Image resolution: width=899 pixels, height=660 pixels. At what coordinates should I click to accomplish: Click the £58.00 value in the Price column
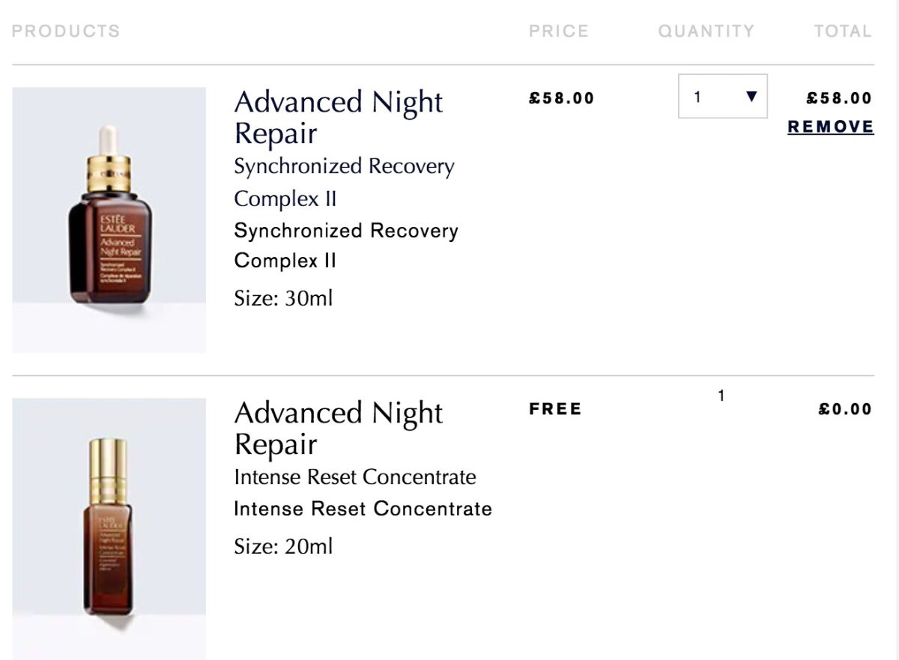click(x=561, y=98)
